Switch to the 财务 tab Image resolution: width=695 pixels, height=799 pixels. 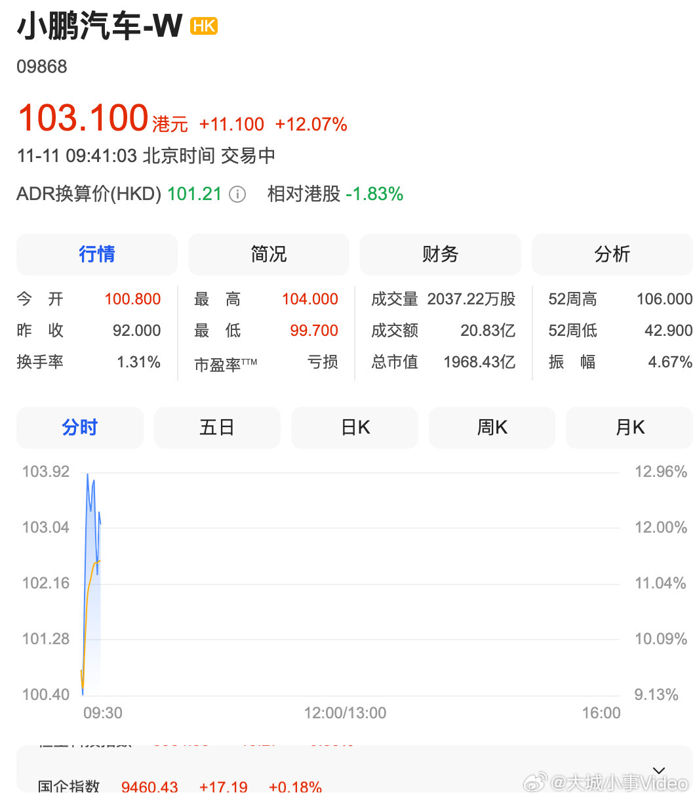click(440, 255)
